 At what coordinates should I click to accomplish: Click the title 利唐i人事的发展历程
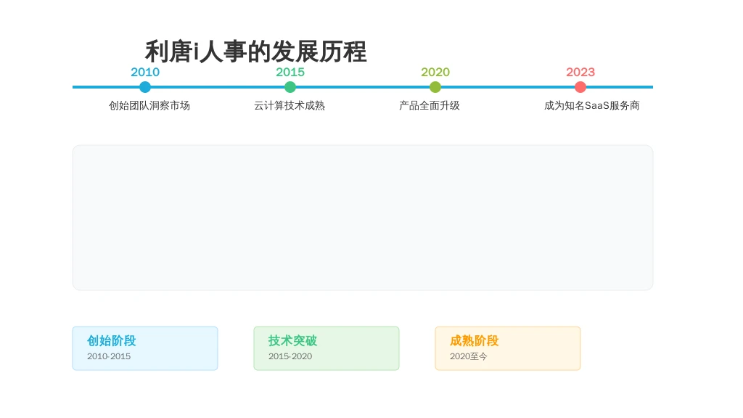(x=256, y=52)
